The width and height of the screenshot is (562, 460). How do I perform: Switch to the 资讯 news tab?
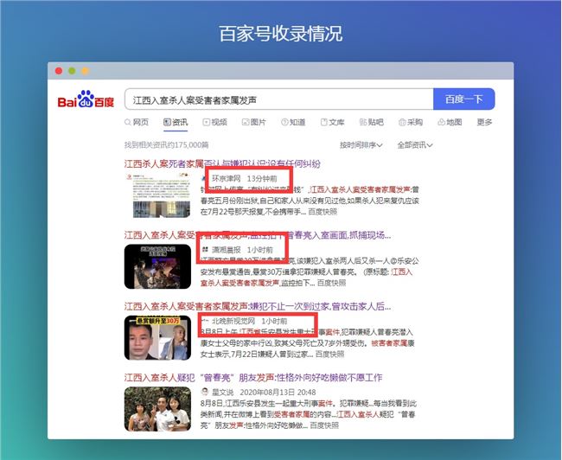(x=176, y=122)
